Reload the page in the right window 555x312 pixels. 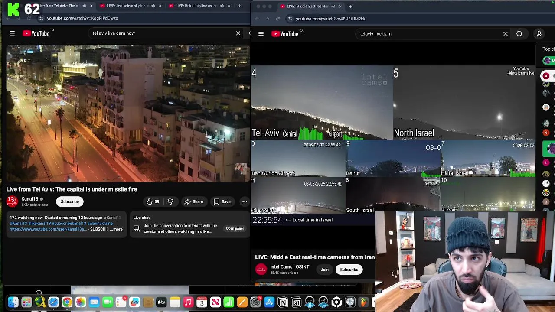point(278,19)
